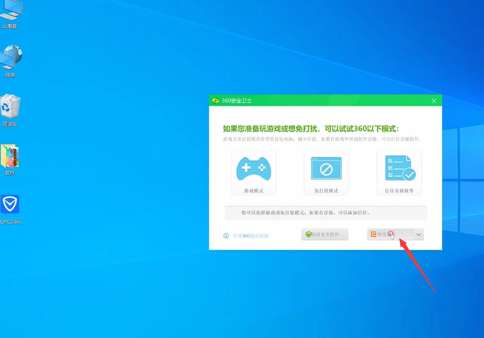Click the 继续退出 button
The height and width of the screenshot is (338, 484).
390,235
